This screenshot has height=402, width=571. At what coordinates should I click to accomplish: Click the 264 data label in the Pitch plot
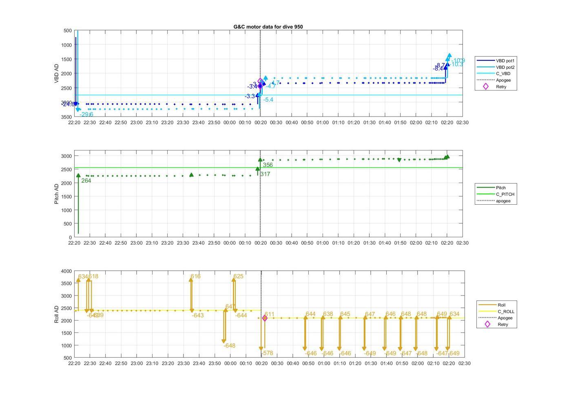click(86, 181)
